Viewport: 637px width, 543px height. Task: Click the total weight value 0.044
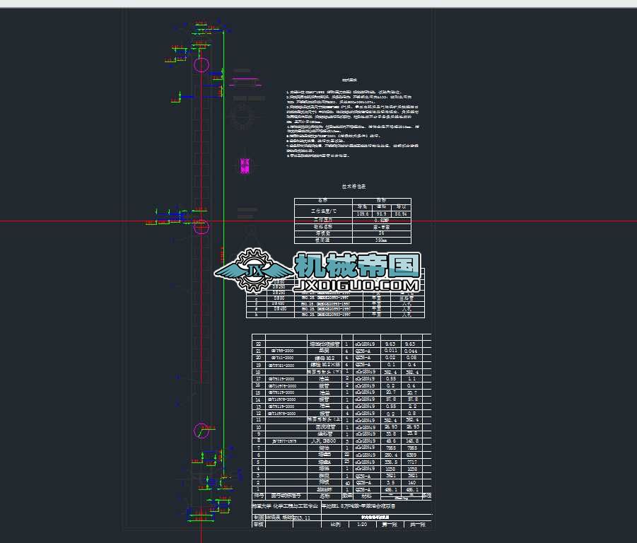411,351
